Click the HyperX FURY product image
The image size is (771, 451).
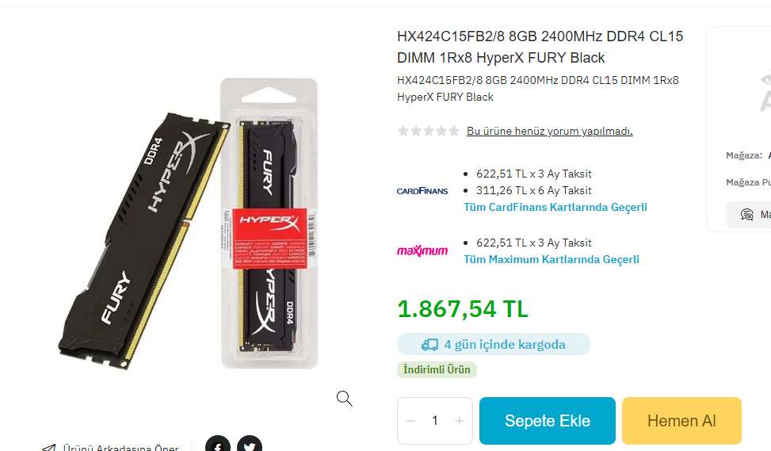pos(189,224)
